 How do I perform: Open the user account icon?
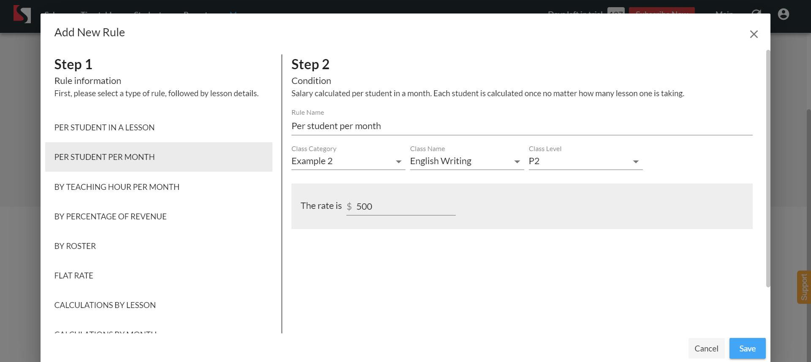(x=783, y=14)
